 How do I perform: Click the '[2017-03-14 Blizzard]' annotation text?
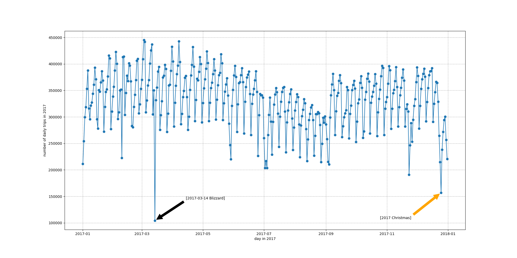[205, 198]
